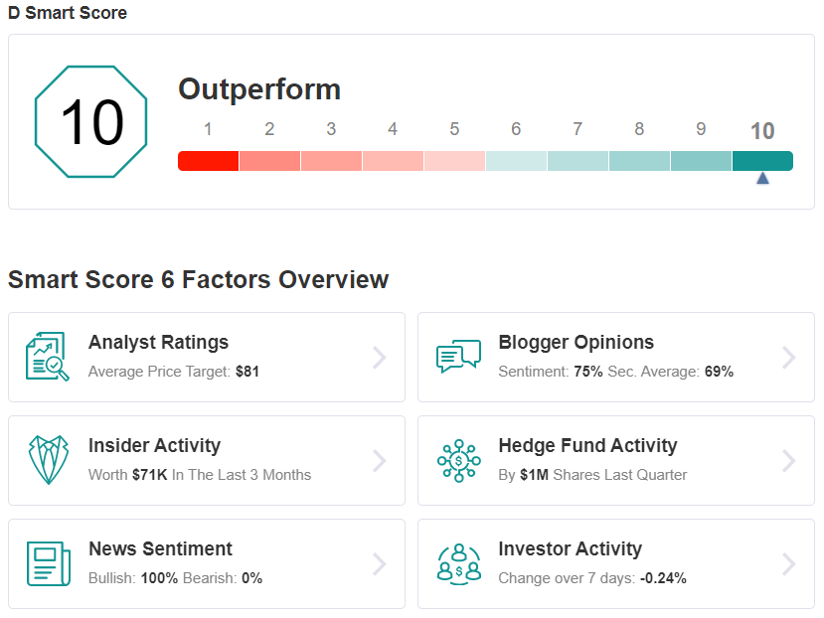The height and width of the screenshot is (618, 824).
Task: Expand Investor Activity chevron arrow
Action: coord(789,564)
